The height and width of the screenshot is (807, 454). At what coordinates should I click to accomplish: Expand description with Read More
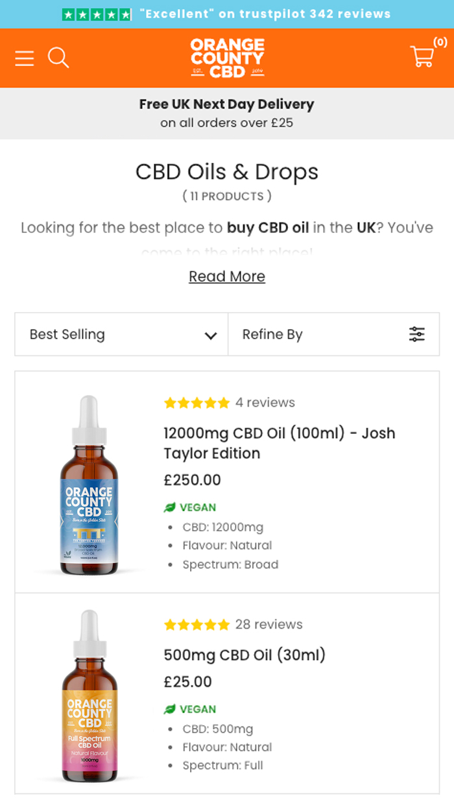coord(227,276)
